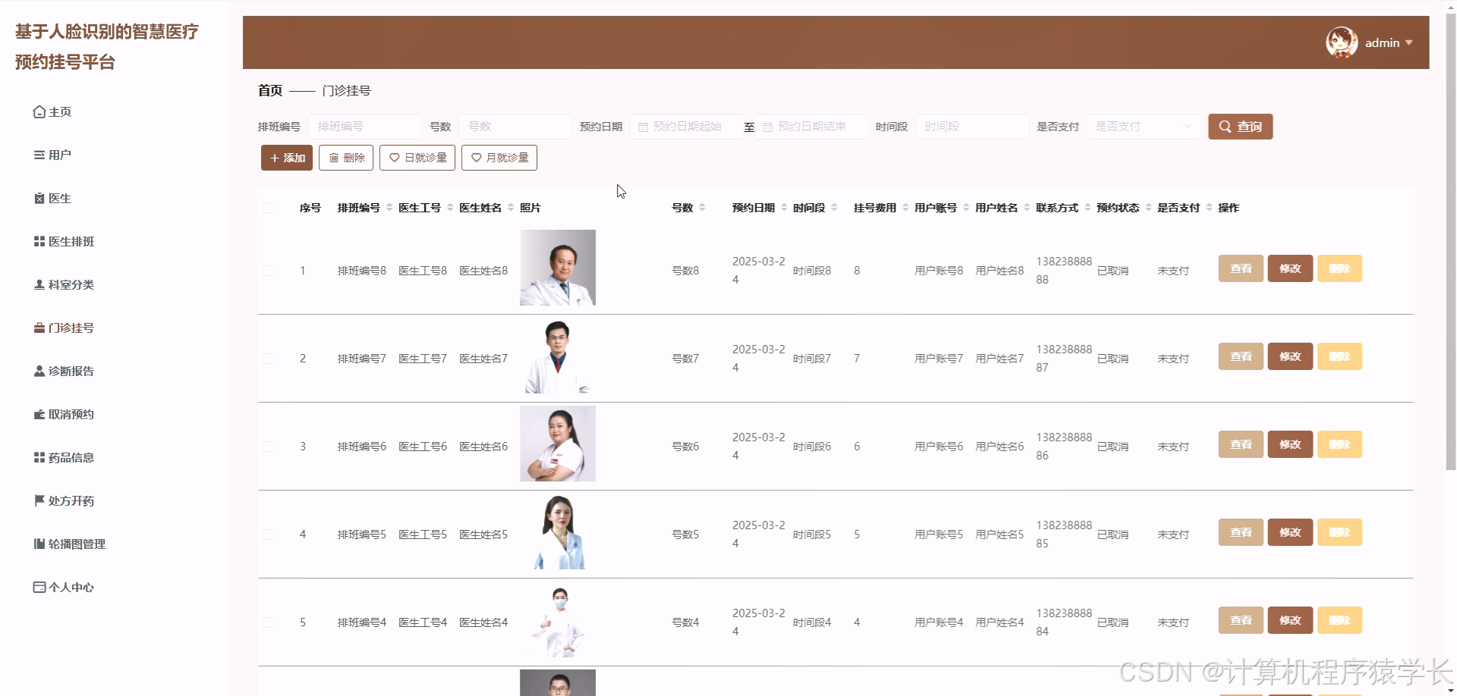Open the 医生 doctors management icon
Screen dimensions: 1457x696
point(39,198)
